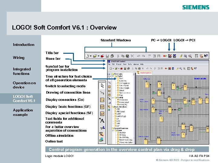This screenshot has height=163, width=218.
Task: Select Open connector in the tree
Action: click(125, 93)
